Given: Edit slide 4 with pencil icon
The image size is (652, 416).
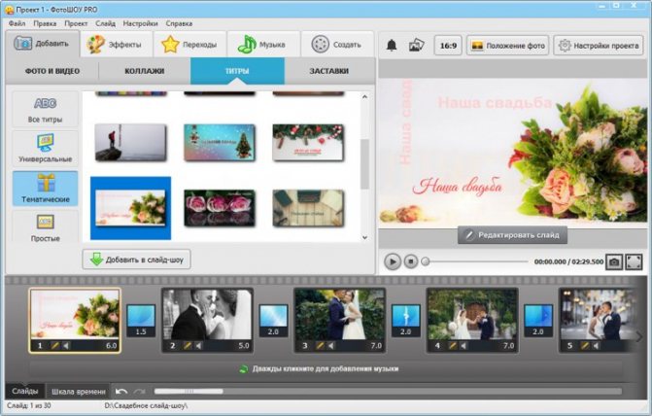Looking at the screenshot, I should (452, 345).
